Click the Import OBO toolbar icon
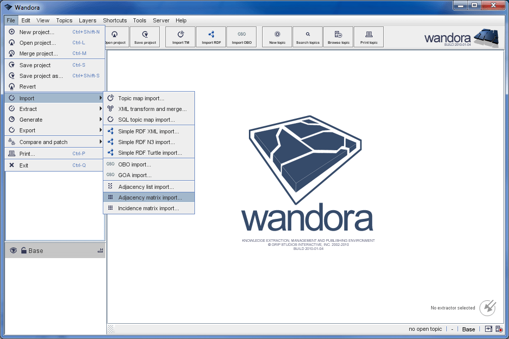This screenshot has width=509, height=339. point(242,37)
